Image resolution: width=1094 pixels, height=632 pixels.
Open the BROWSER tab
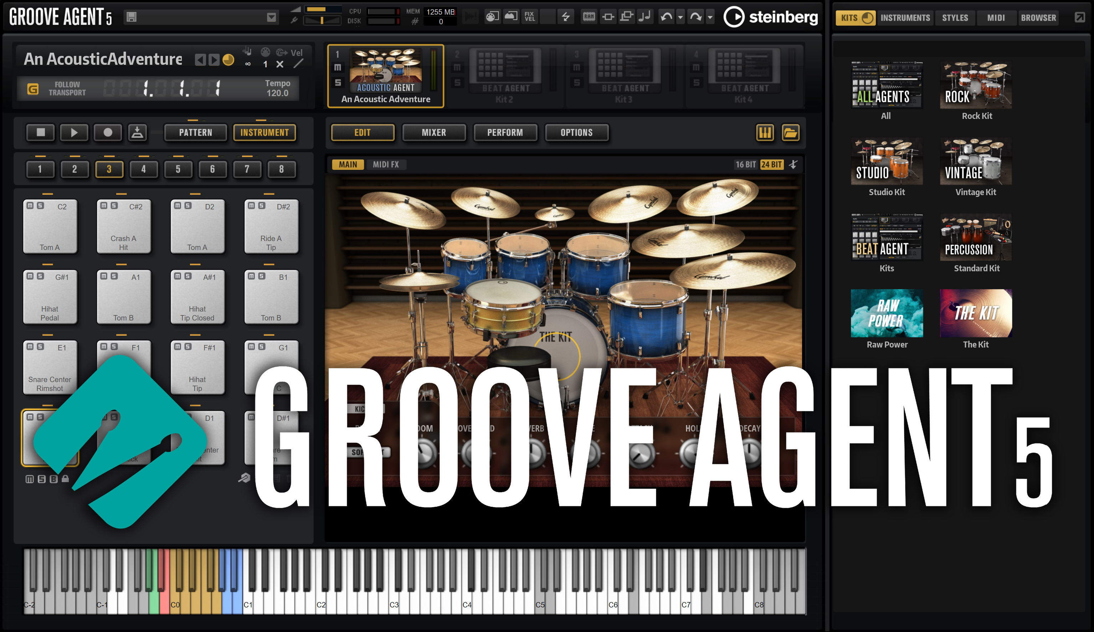coord(1038,18)
